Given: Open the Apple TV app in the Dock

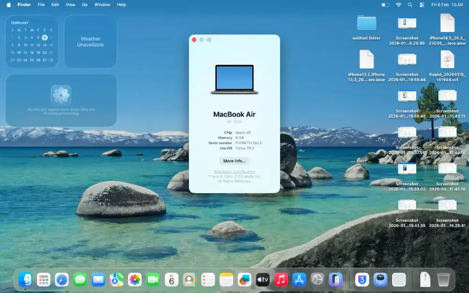Looking at the screenshot, I should point(262,280).
